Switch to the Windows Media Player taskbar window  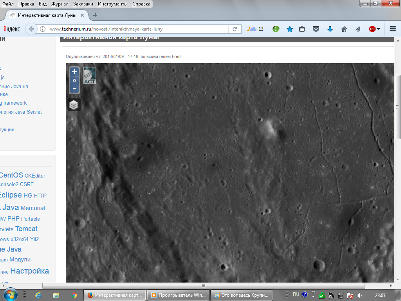click(179, 295)
